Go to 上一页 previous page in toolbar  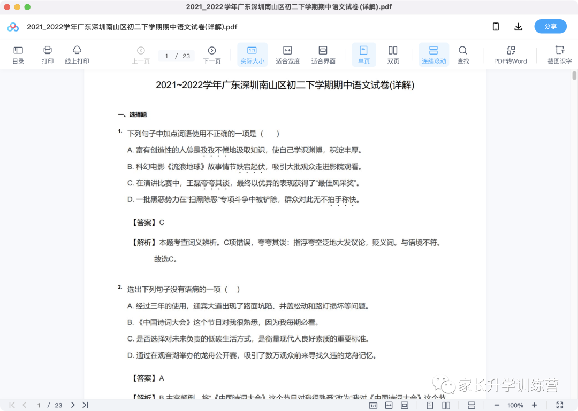click(141, 55)
